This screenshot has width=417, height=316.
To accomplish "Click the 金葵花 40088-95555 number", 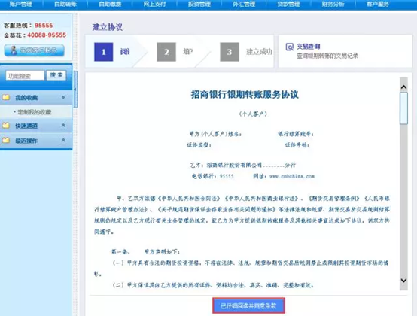I will coord(47,35).
